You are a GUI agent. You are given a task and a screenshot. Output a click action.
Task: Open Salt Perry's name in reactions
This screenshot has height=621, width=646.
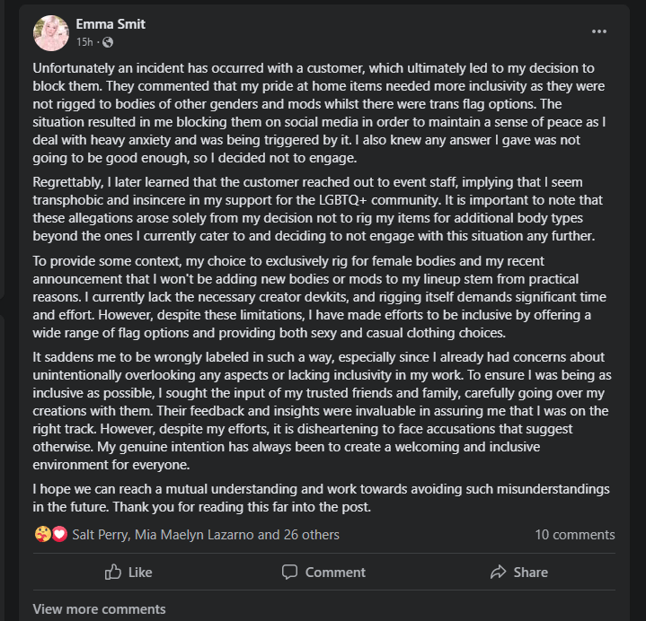tap(100, 535)
